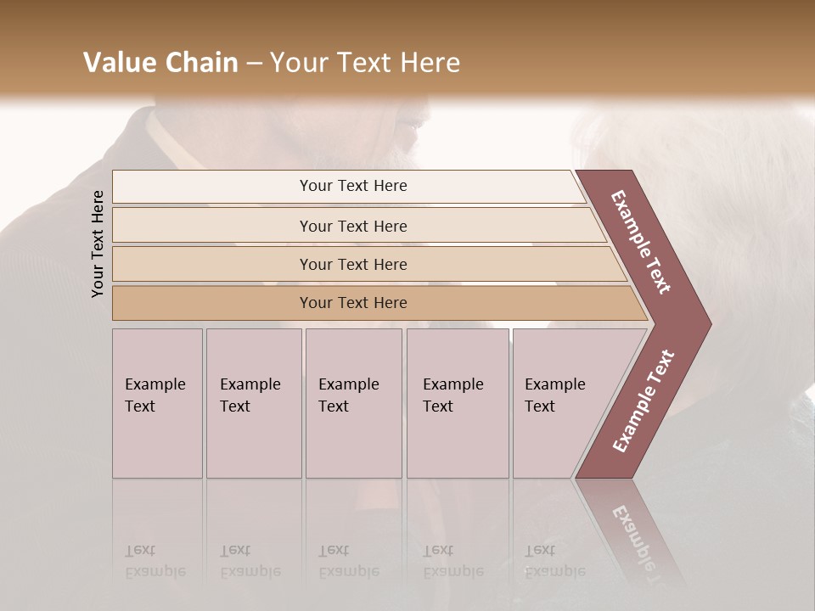The height and width of the screenshot is (611, 815).
Task: Select the vertical 'Your Text Here' side label
Action: coord(98,244)
